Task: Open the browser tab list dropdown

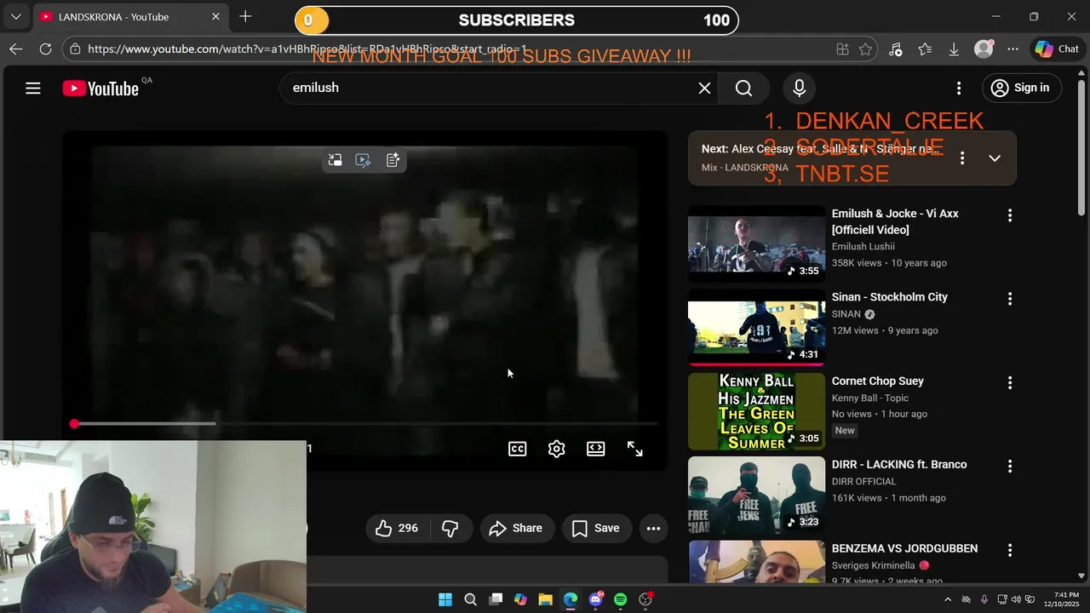Action: click(15, 17)
